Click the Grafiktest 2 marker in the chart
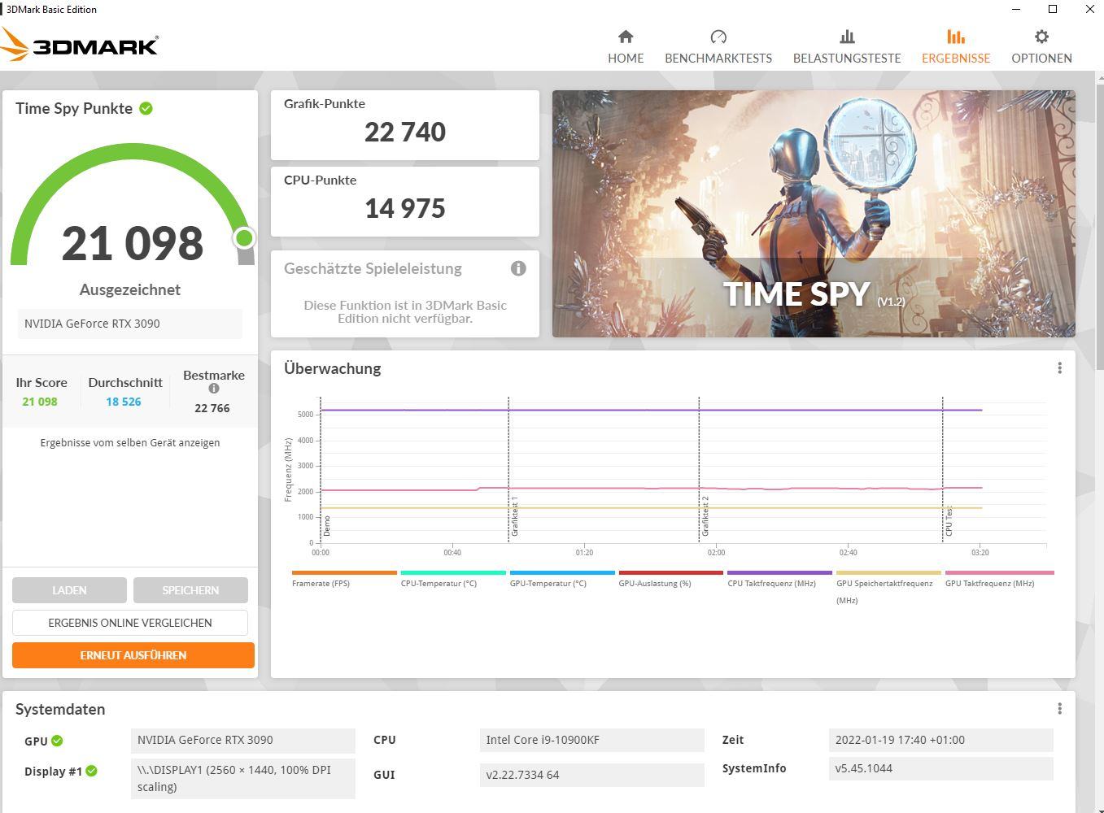1104x813 pixels. tap(705, 516)
